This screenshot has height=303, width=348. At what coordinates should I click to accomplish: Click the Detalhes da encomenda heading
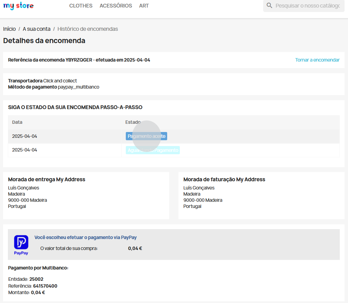click(x=44, y=41)
